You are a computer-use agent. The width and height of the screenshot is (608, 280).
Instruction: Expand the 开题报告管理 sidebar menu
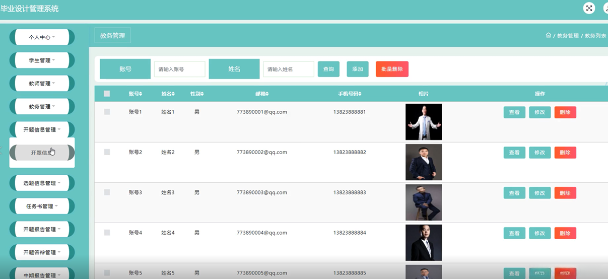pyautogui.click(x=42, y=230)
